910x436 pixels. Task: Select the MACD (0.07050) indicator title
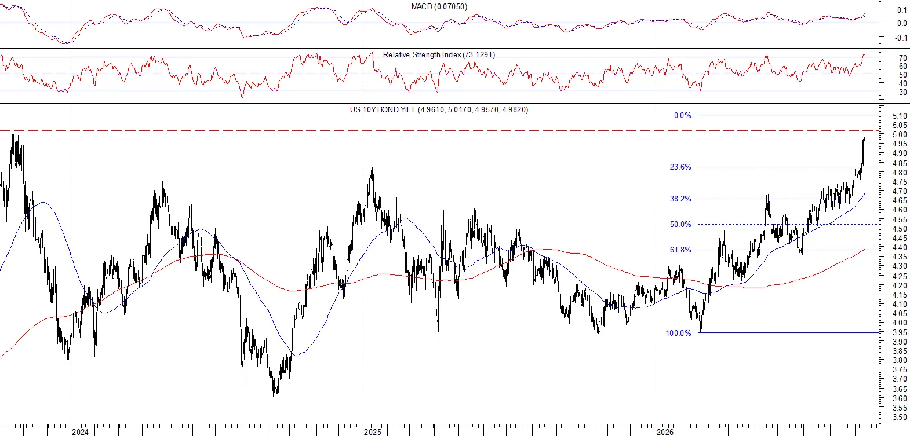(439, 7)
